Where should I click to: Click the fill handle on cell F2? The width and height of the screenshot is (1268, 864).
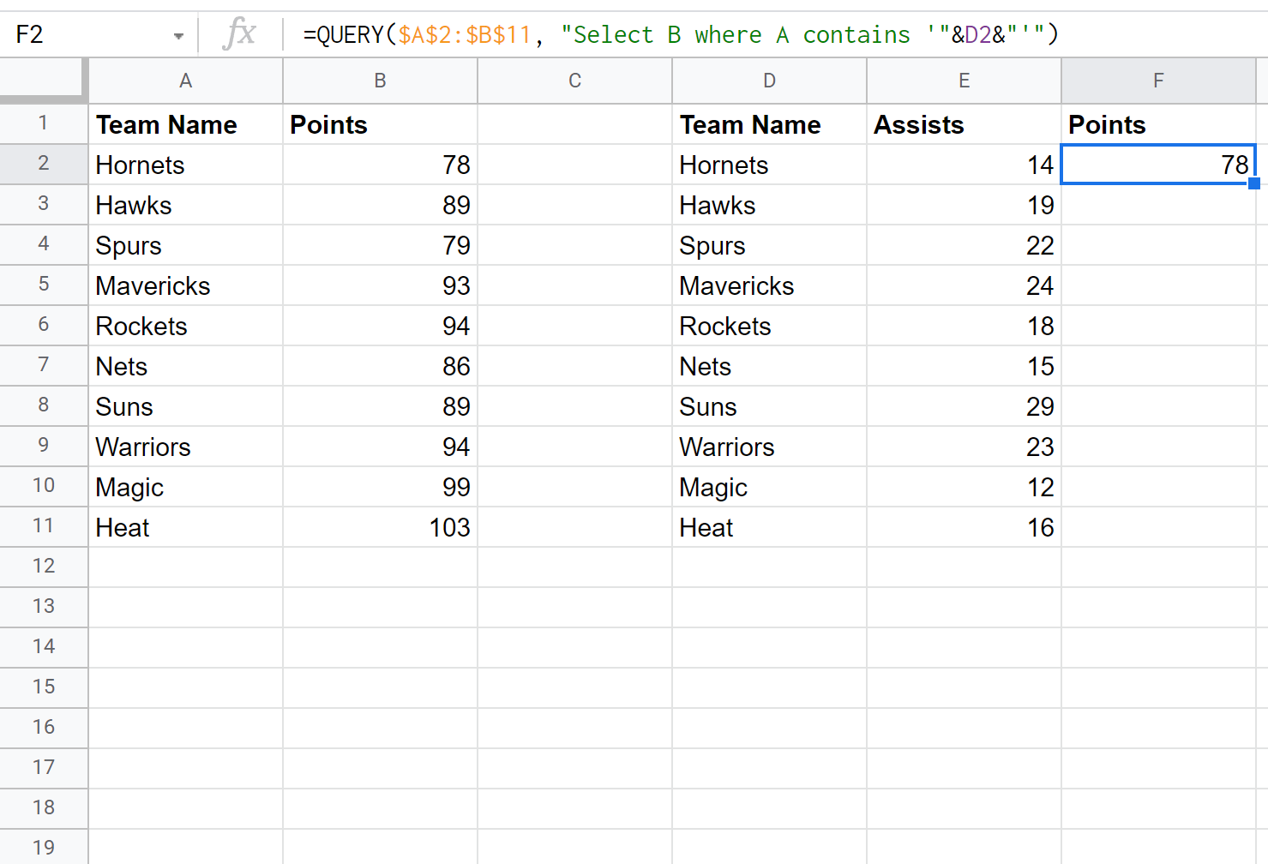coord(1254,183)
